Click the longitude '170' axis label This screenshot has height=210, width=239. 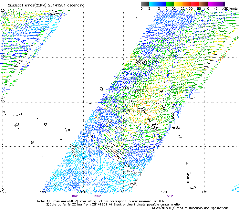(164, 192)
